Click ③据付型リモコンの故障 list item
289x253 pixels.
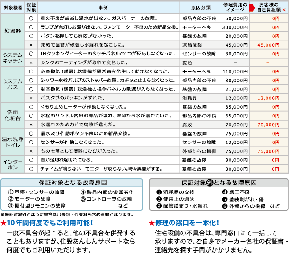[37, 206]
